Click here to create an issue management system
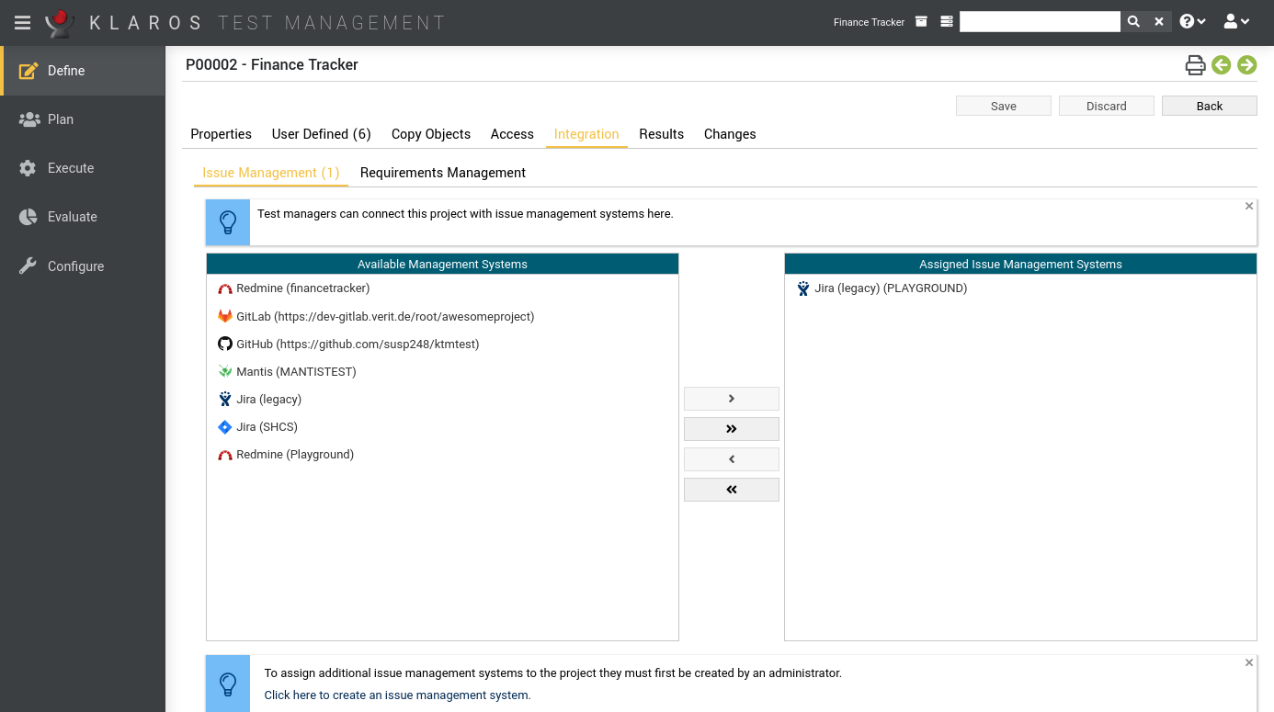 point(396,695)
